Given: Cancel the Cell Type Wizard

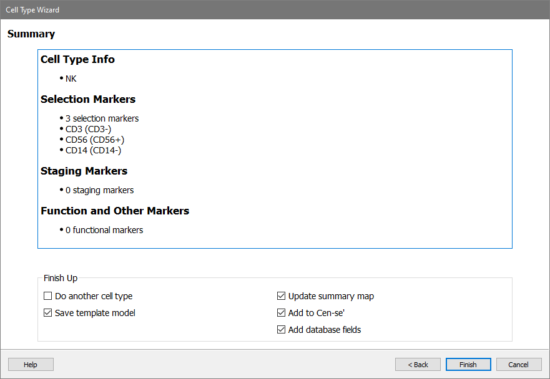Looking at the screenshot, I should point(518,365).
